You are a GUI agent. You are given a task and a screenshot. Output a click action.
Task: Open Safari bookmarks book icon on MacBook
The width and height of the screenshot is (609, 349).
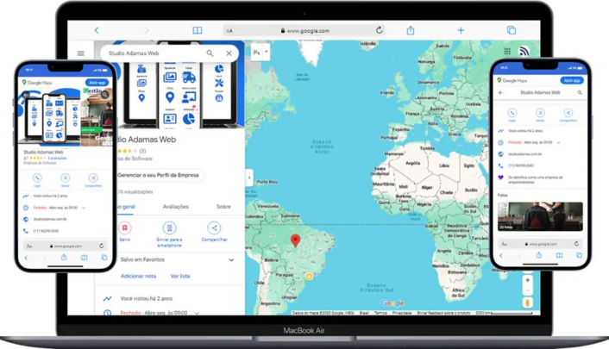(x=198, y=30)
